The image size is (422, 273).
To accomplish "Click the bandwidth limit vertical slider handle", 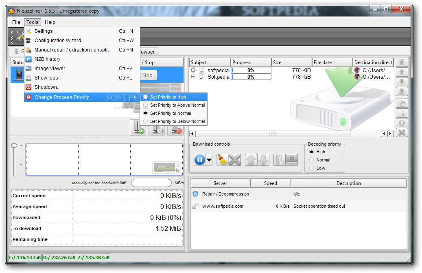I will (x=14, y=145).
